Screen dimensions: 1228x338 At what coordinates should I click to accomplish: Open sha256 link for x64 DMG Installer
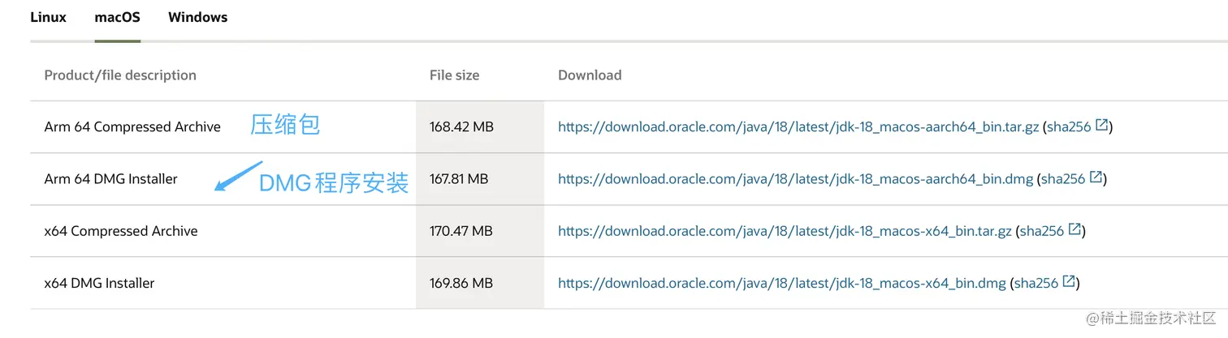[x=1036, y=283]
